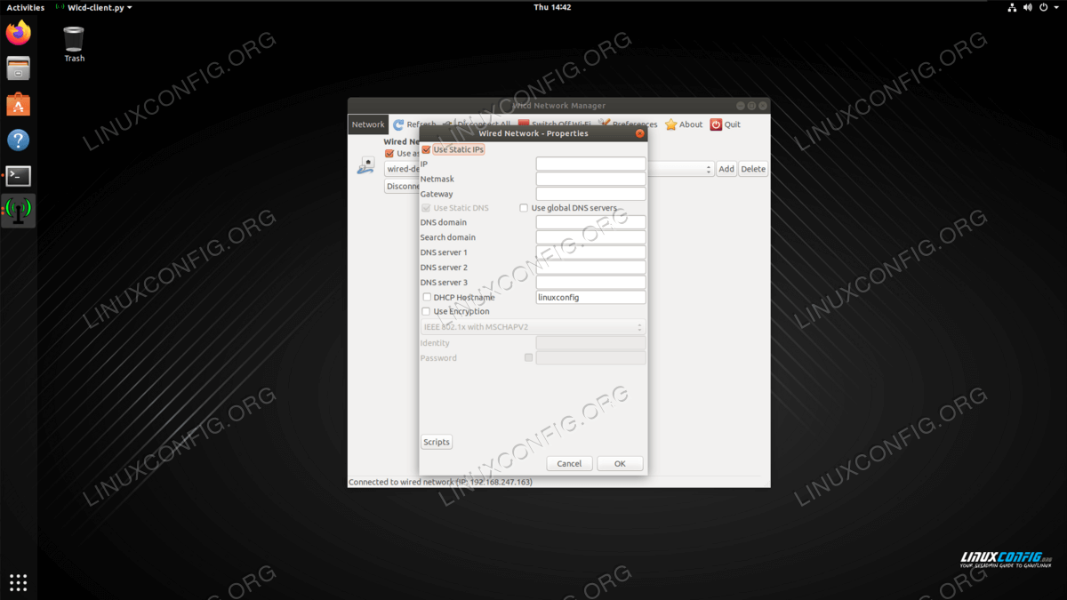
Task: Select the Network tab in Wicd
Action: 368,124
